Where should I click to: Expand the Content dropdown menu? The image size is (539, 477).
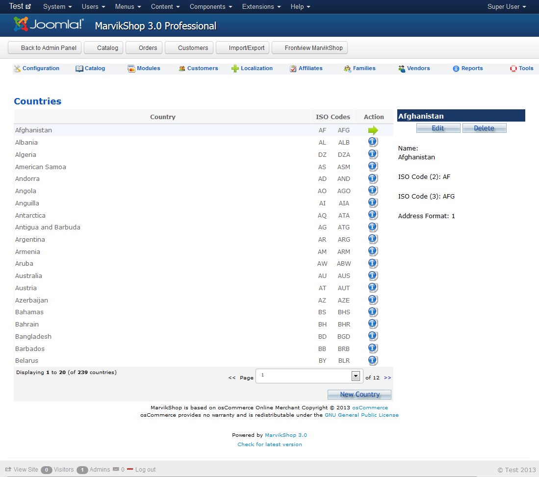tap(165, 6)
